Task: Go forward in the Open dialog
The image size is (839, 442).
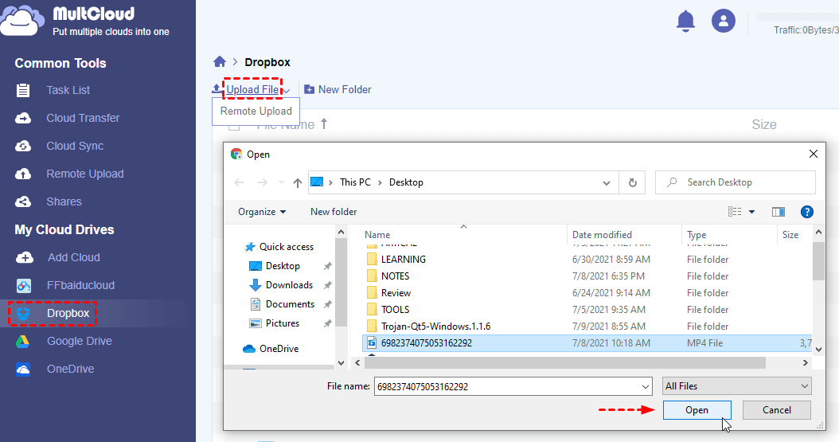Action: 262,182
